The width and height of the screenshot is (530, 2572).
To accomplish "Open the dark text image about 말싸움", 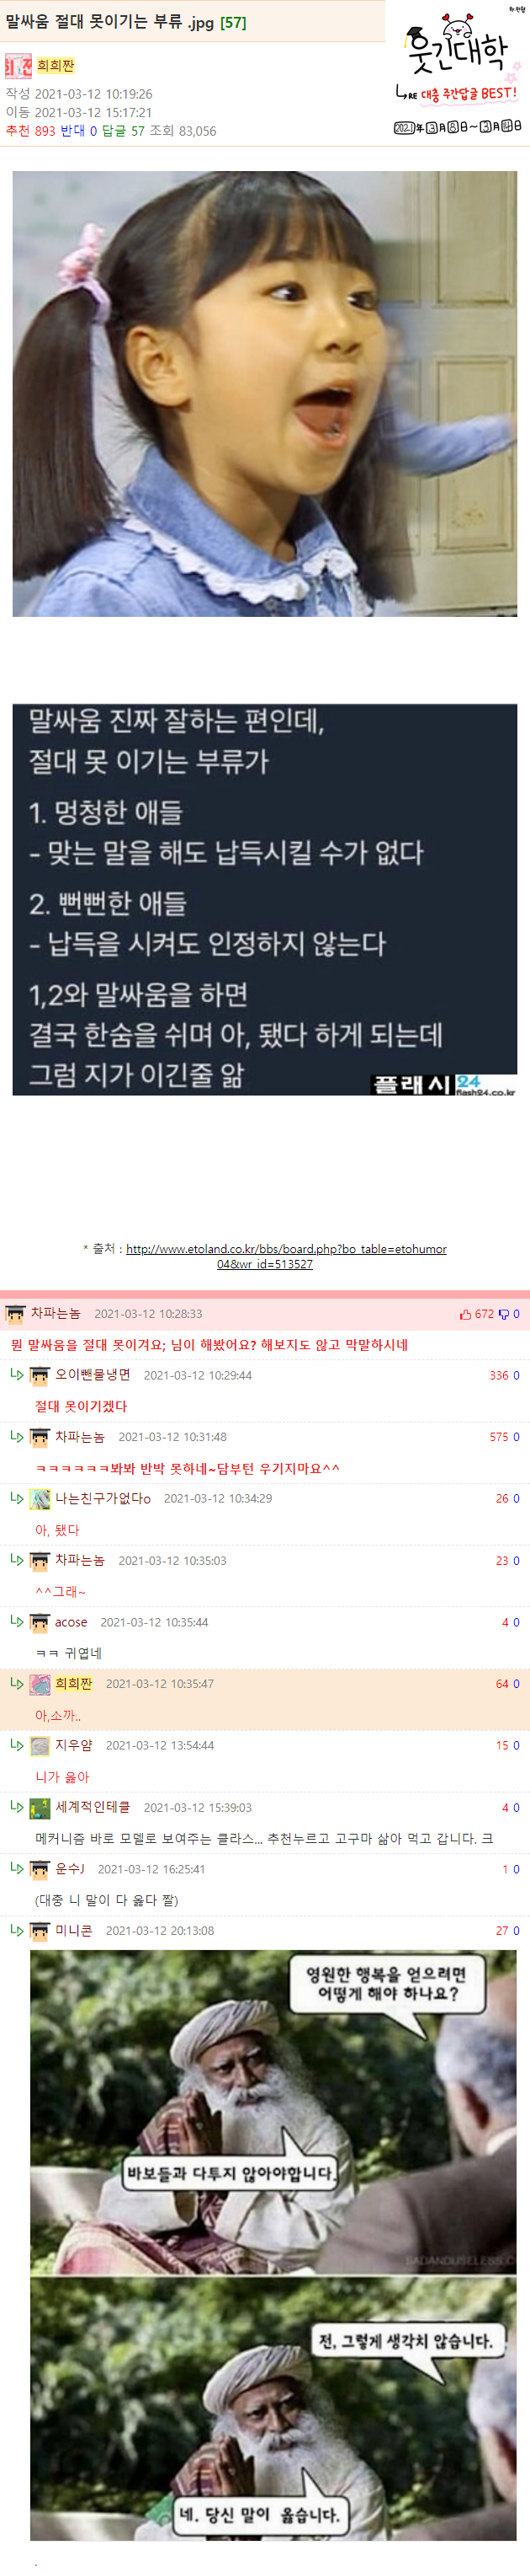I will coord(265,899).
